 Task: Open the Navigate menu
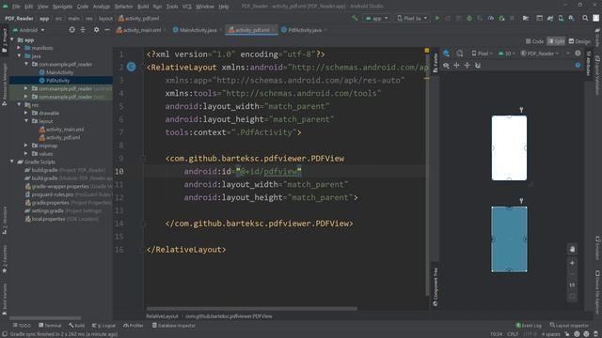point(62,7)
